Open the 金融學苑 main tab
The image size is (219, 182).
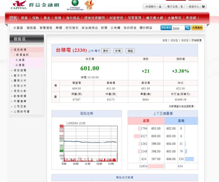pos(174,18)
